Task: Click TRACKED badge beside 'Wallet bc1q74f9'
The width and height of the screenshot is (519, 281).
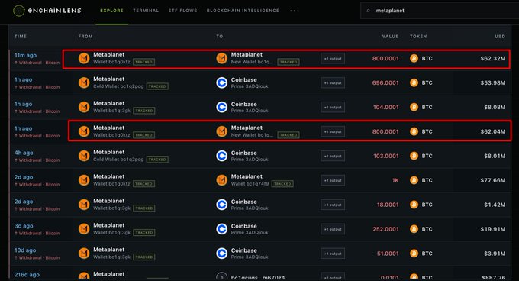Action: pos(282,184)
